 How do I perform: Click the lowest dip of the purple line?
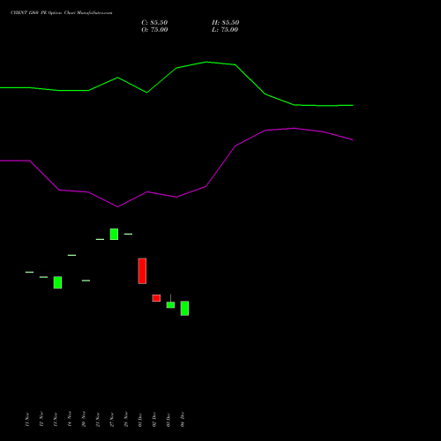117,206
